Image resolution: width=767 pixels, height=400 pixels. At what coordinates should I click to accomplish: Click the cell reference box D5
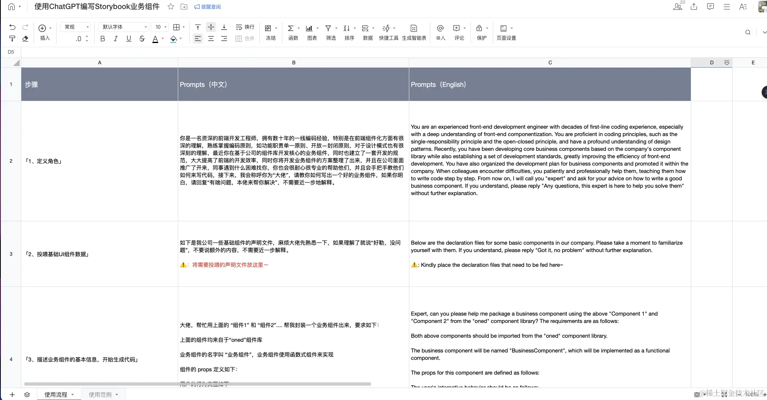[x=11, y=52]
